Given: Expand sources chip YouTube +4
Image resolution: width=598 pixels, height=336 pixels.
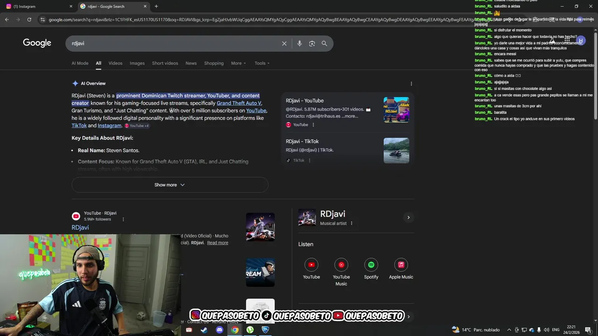Looking at the screenshot, I should (x=137, y=126).
